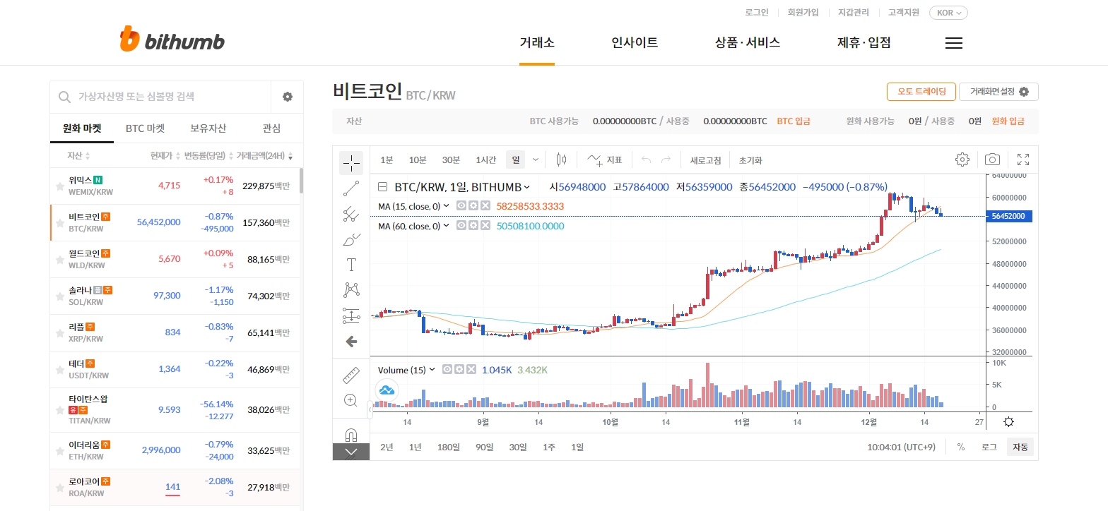Enter fullscreen chart mode
The width and height of the screenshot is (1108, 511).
[x=1022, y=160]
